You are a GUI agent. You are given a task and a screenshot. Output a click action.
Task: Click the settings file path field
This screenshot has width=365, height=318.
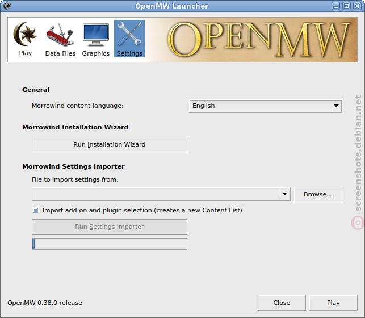click(x=156, y=194)
